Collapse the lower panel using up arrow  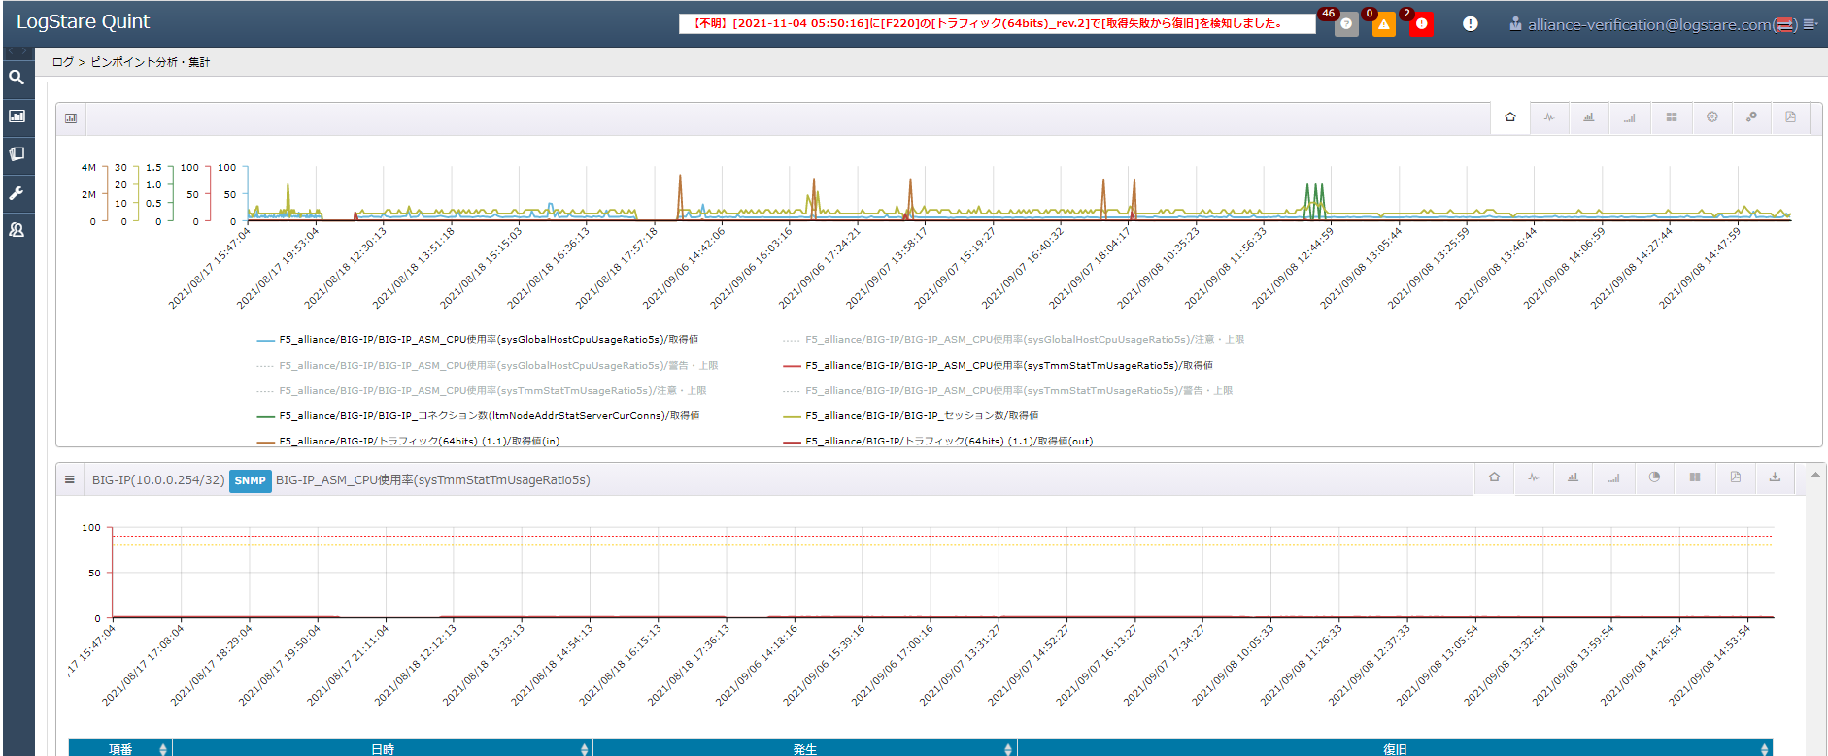(1814, 476)
